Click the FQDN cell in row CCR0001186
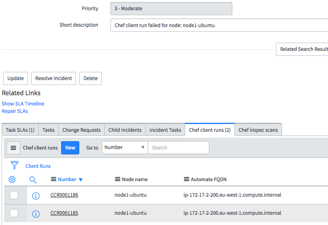328x225 pixels. click(x=232, y=195)
